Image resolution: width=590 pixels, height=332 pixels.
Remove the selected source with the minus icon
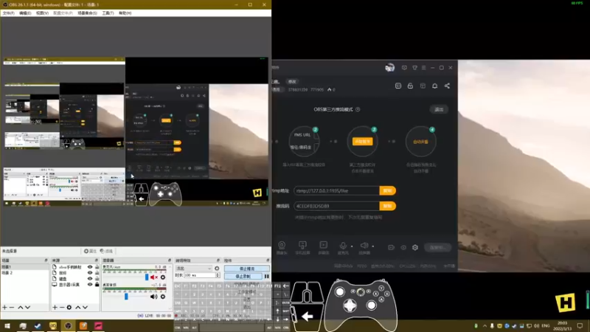(x=62, y=308)
